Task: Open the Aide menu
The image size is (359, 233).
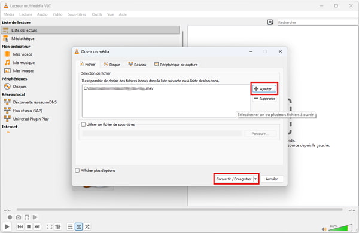Action: pyautogui.click(x=123, y=14)
